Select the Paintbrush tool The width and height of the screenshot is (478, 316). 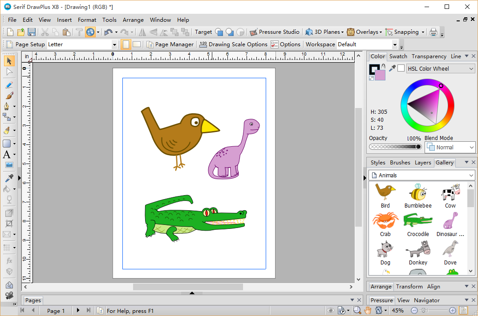click(x=9, y=95)
